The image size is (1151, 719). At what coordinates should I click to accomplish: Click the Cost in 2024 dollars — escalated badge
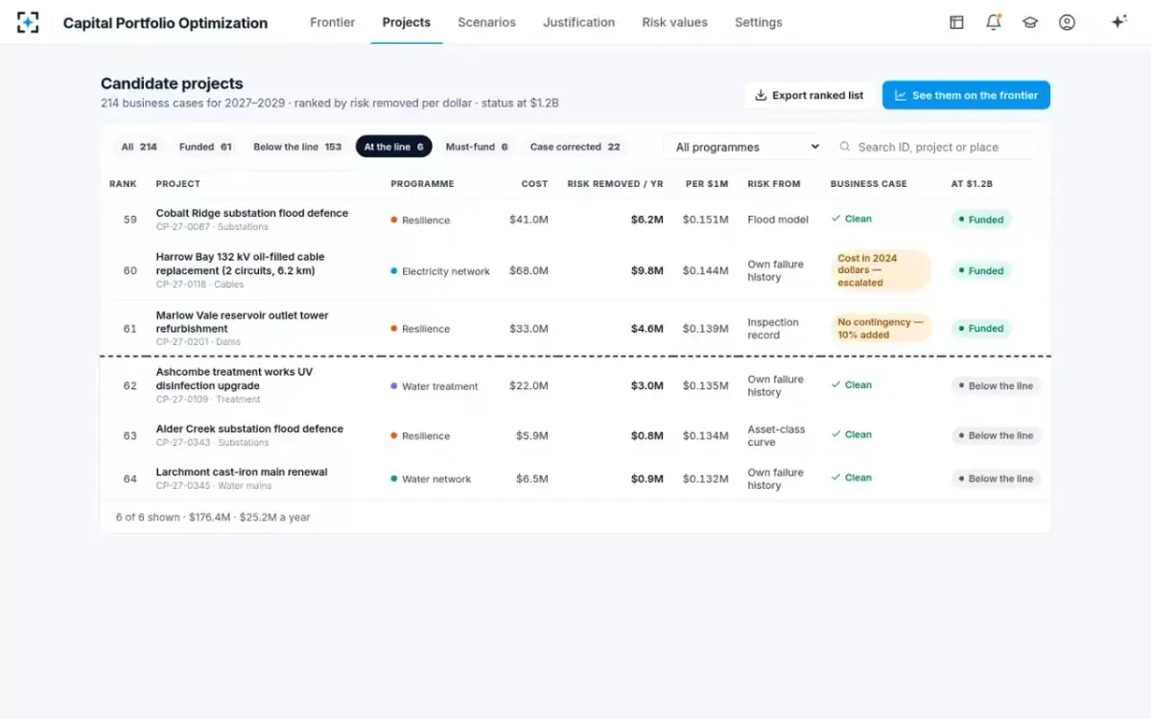pyautogui.click(x=881, y=270)
